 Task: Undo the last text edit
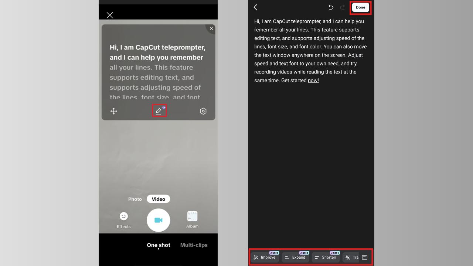[x=331, y=7]
